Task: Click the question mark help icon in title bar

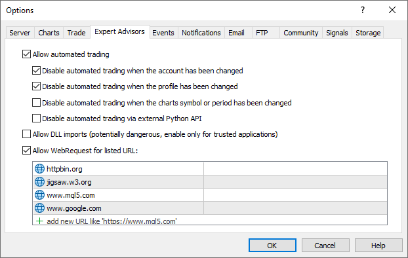Action: (363, 10)
